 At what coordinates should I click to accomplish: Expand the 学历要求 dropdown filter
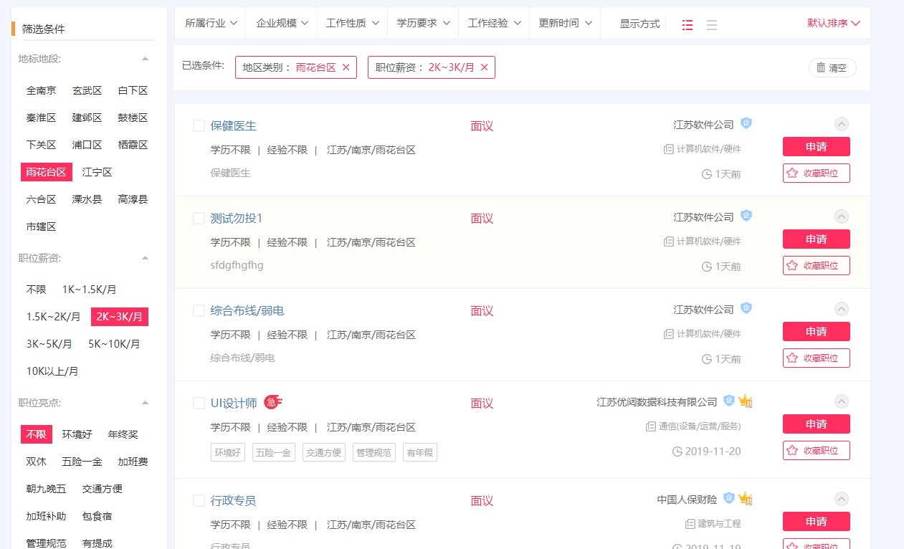click(x=423, y=24)
